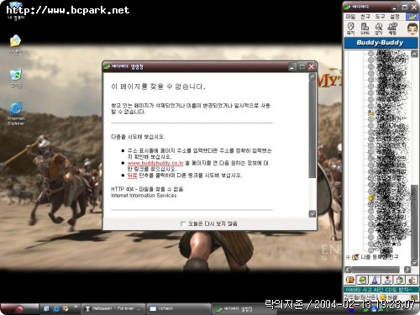Select the joystick game icon tab

point(387,280)
